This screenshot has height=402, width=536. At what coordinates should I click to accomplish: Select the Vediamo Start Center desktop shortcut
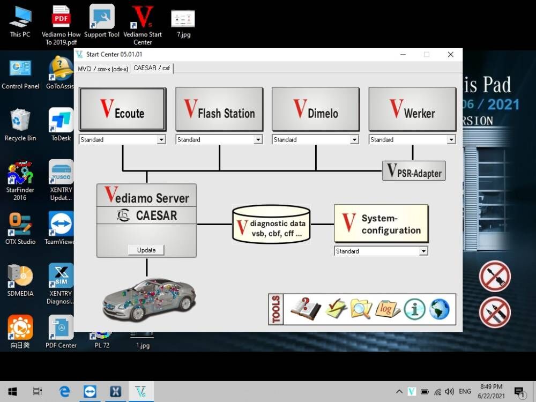(x=143, y=25)
